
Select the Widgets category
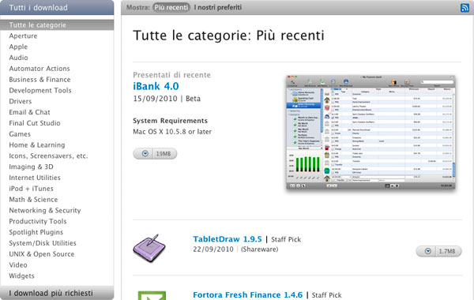pos(22,276)
